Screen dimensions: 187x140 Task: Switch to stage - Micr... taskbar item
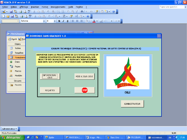point(95,138)
